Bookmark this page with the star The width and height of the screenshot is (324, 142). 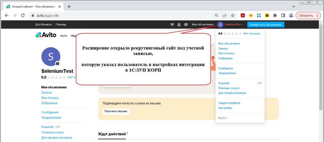click(233, 15)
